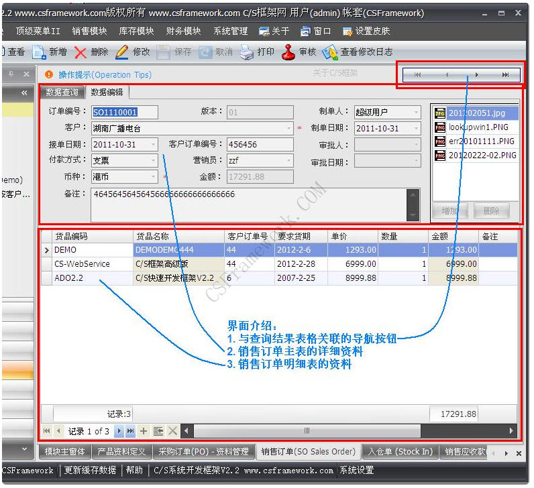Open the 客户 customer dropdown
This screenshot has width=534, height=488.
(288, 128)
